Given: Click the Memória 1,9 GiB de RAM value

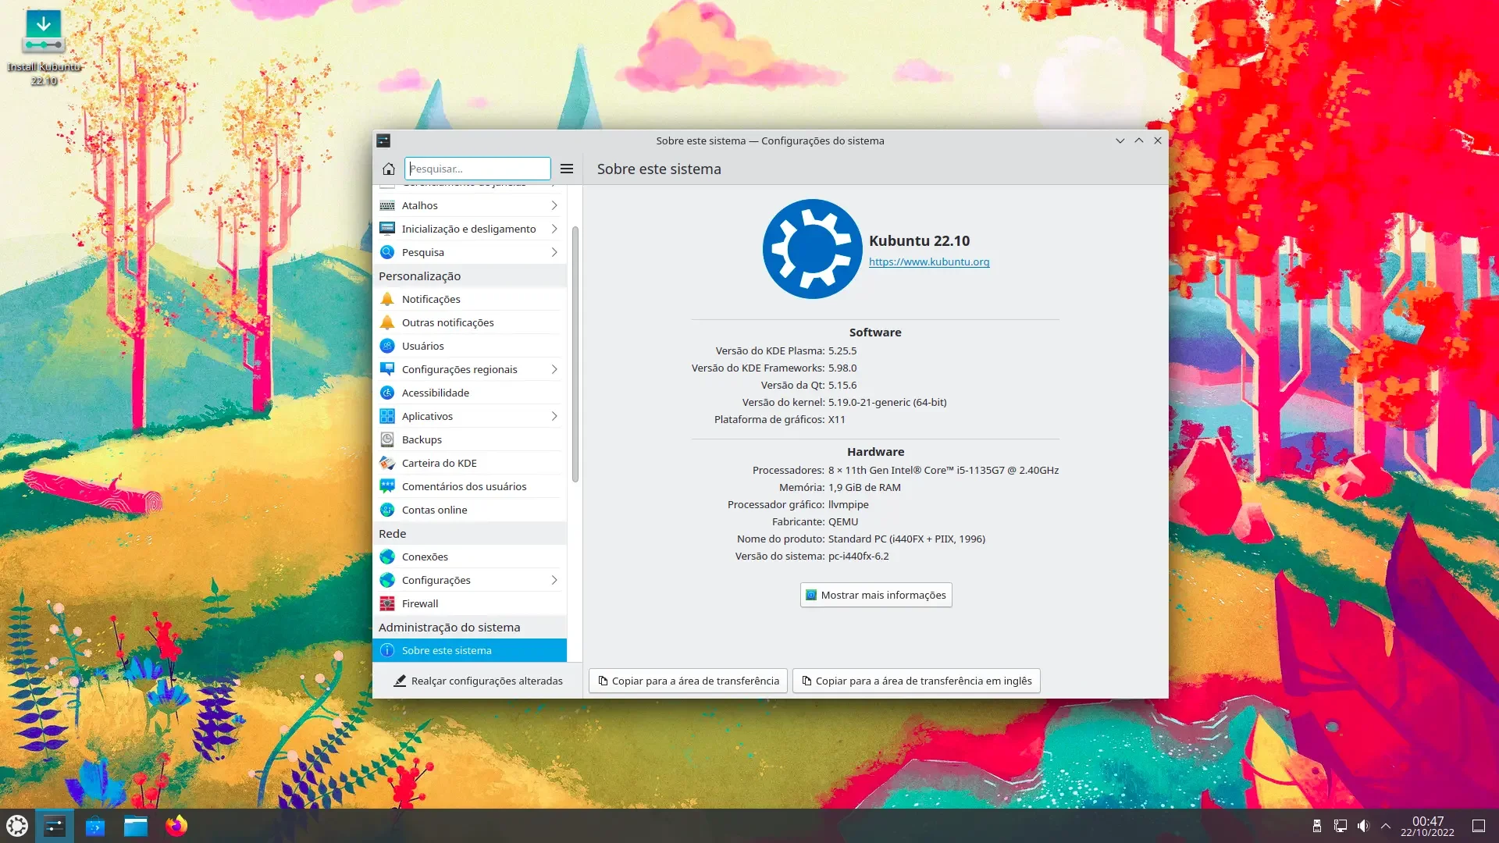Looking at the screenshot, I should (864, 487).
